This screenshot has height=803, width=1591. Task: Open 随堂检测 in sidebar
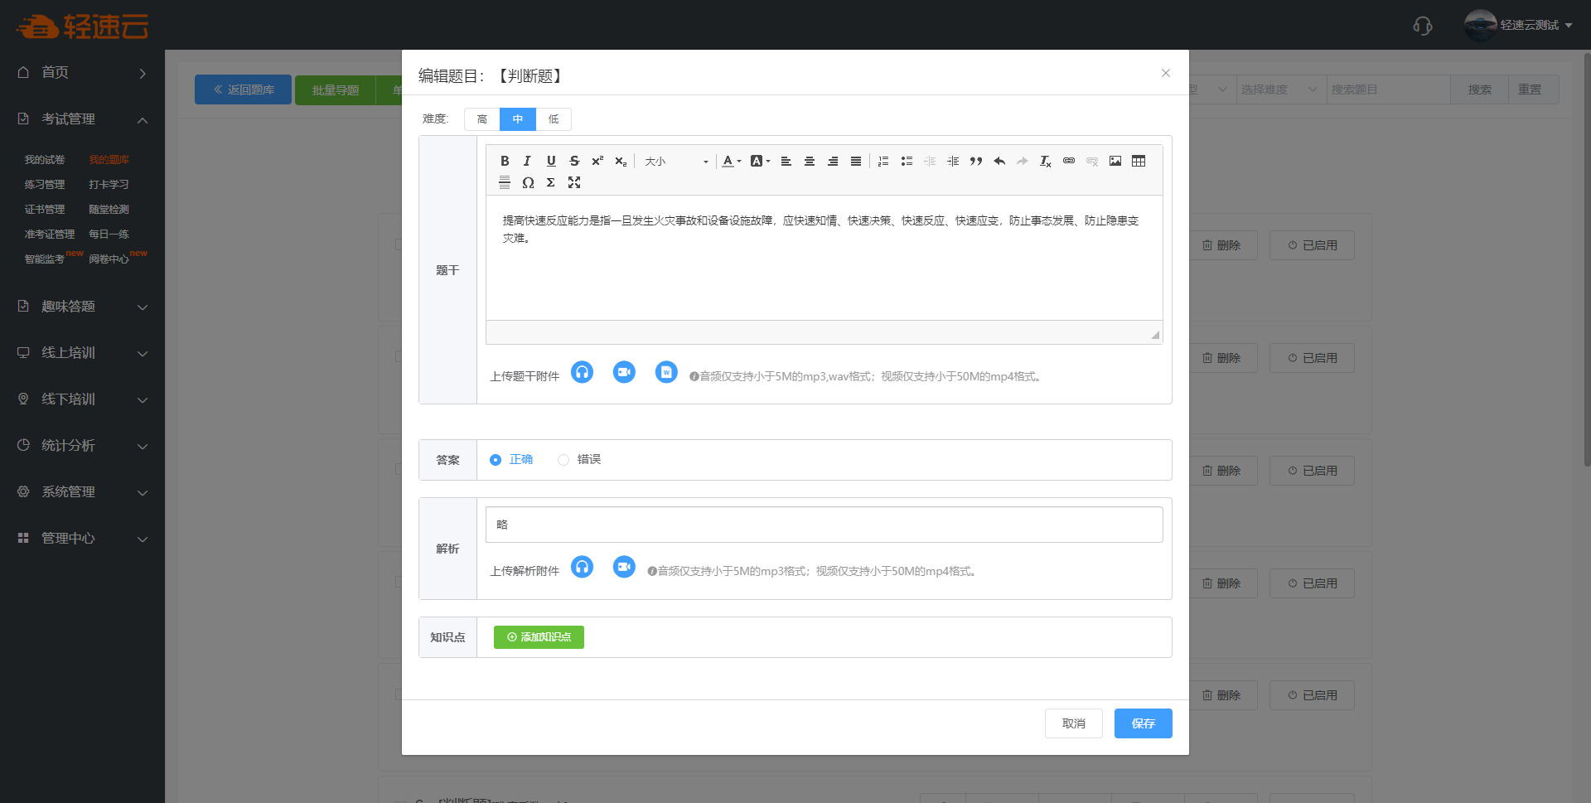pos(109,210)
